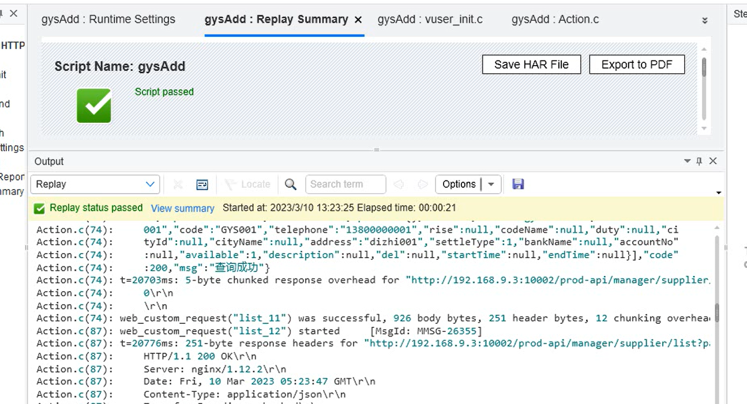This screenshot has height=404, width=747.
Task: Click the Search term input field
Action: (346, 184)
